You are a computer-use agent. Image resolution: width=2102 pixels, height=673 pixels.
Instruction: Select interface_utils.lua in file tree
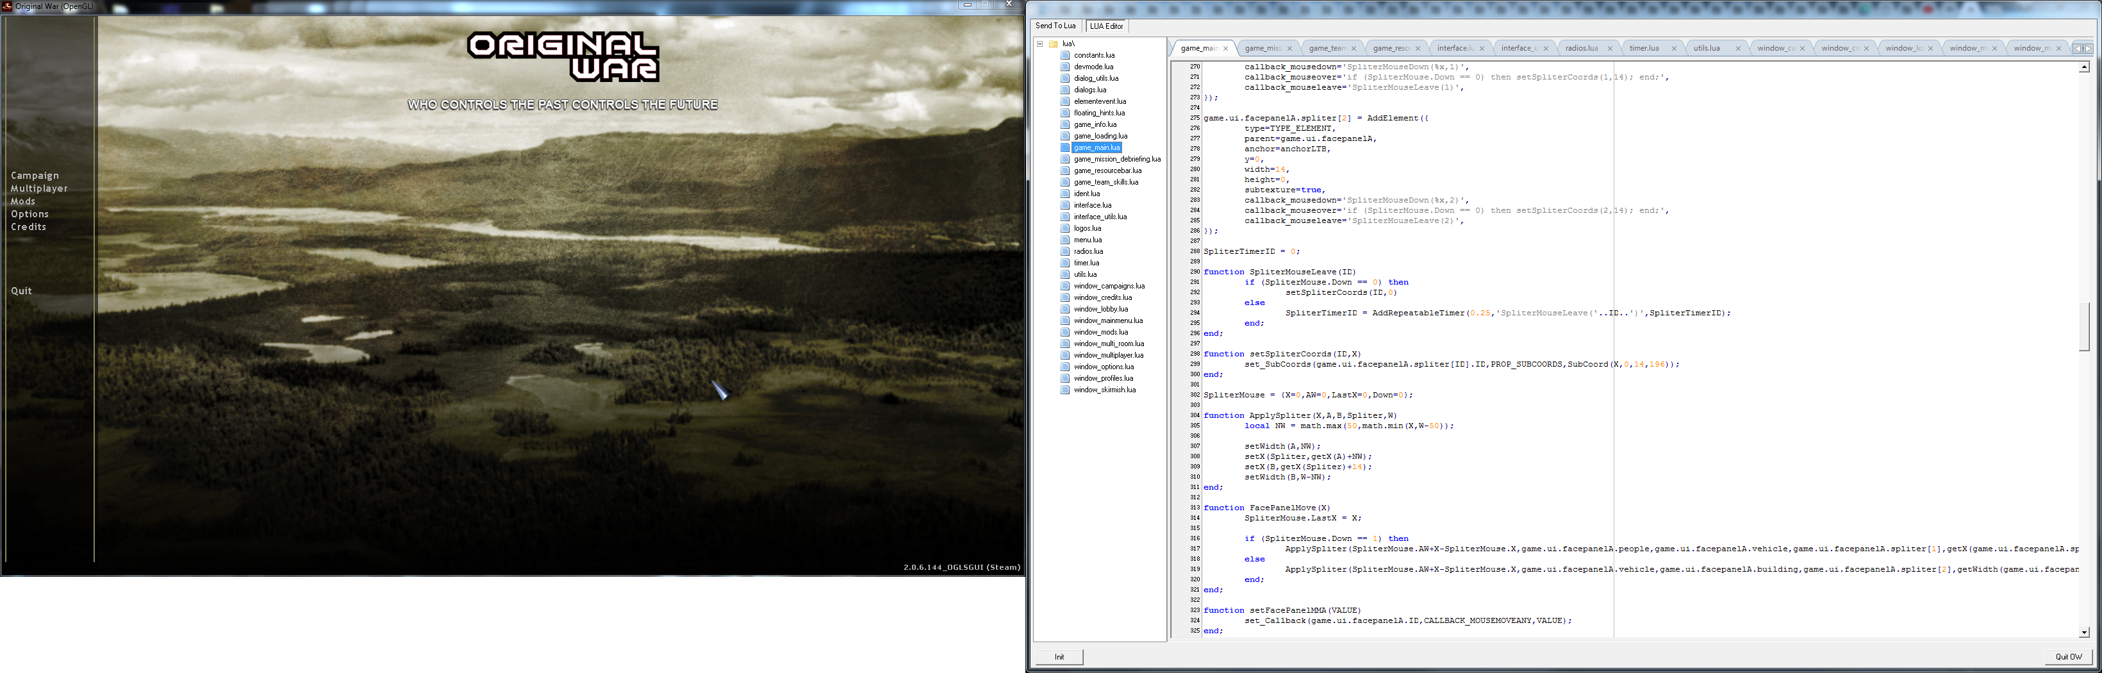(1100, 216)
